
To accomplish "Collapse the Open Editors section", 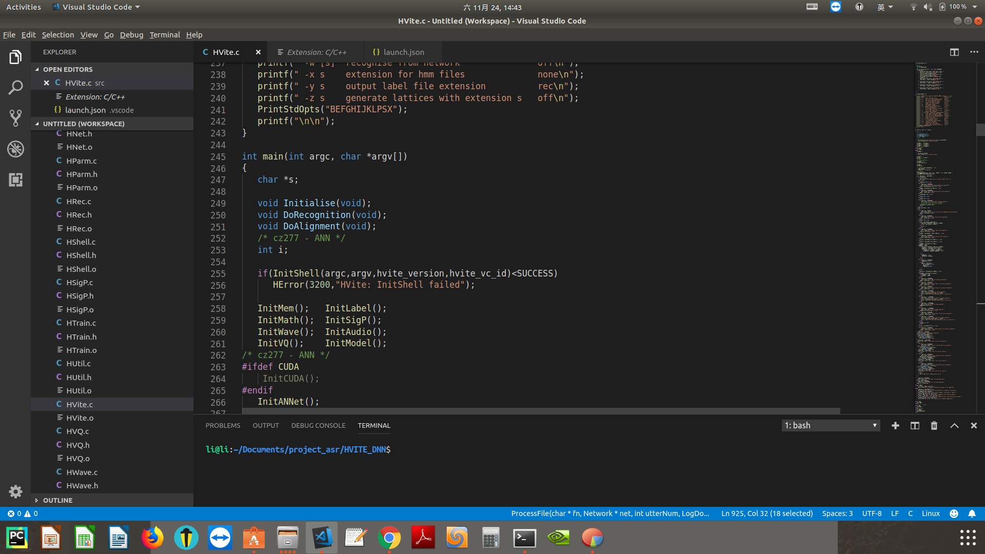I will [68, 69].
